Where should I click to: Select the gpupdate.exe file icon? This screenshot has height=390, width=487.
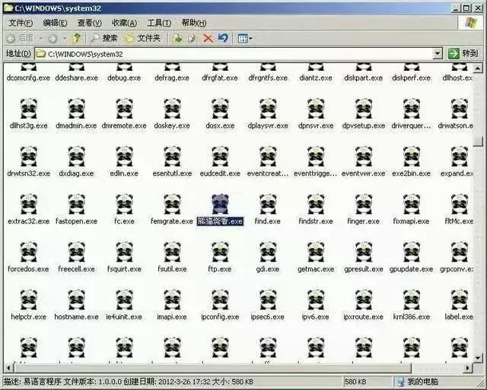[x=411, y=252]
